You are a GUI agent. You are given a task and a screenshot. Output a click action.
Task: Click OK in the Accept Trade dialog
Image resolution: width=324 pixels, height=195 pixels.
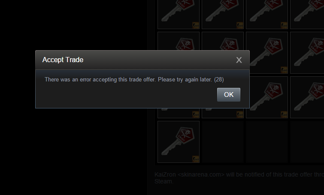pyautogui.click(x=229, y=95)
